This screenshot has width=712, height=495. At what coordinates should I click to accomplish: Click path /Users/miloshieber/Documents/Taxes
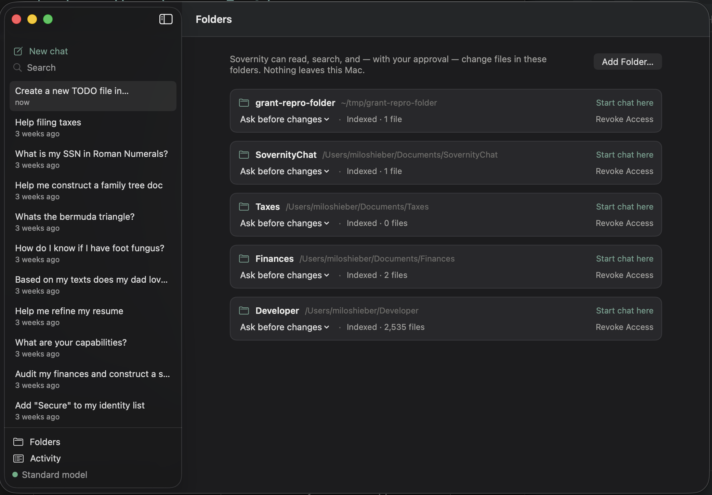tap(357, 207)
